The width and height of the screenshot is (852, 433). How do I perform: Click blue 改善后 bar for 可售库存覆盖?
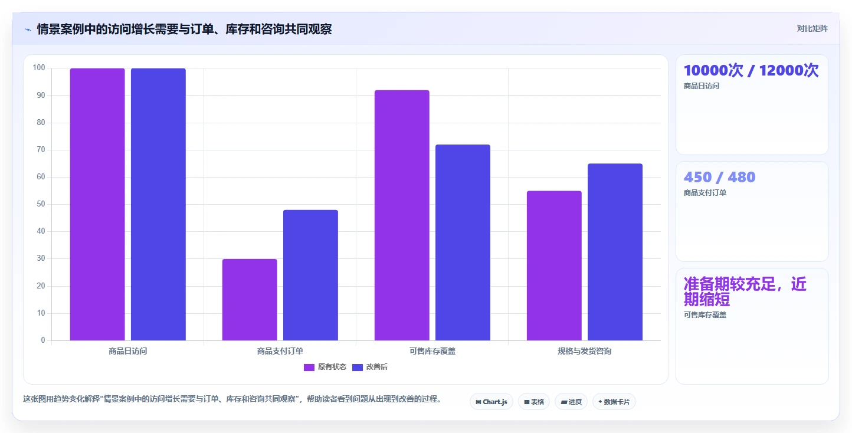(x=463, y=242)
